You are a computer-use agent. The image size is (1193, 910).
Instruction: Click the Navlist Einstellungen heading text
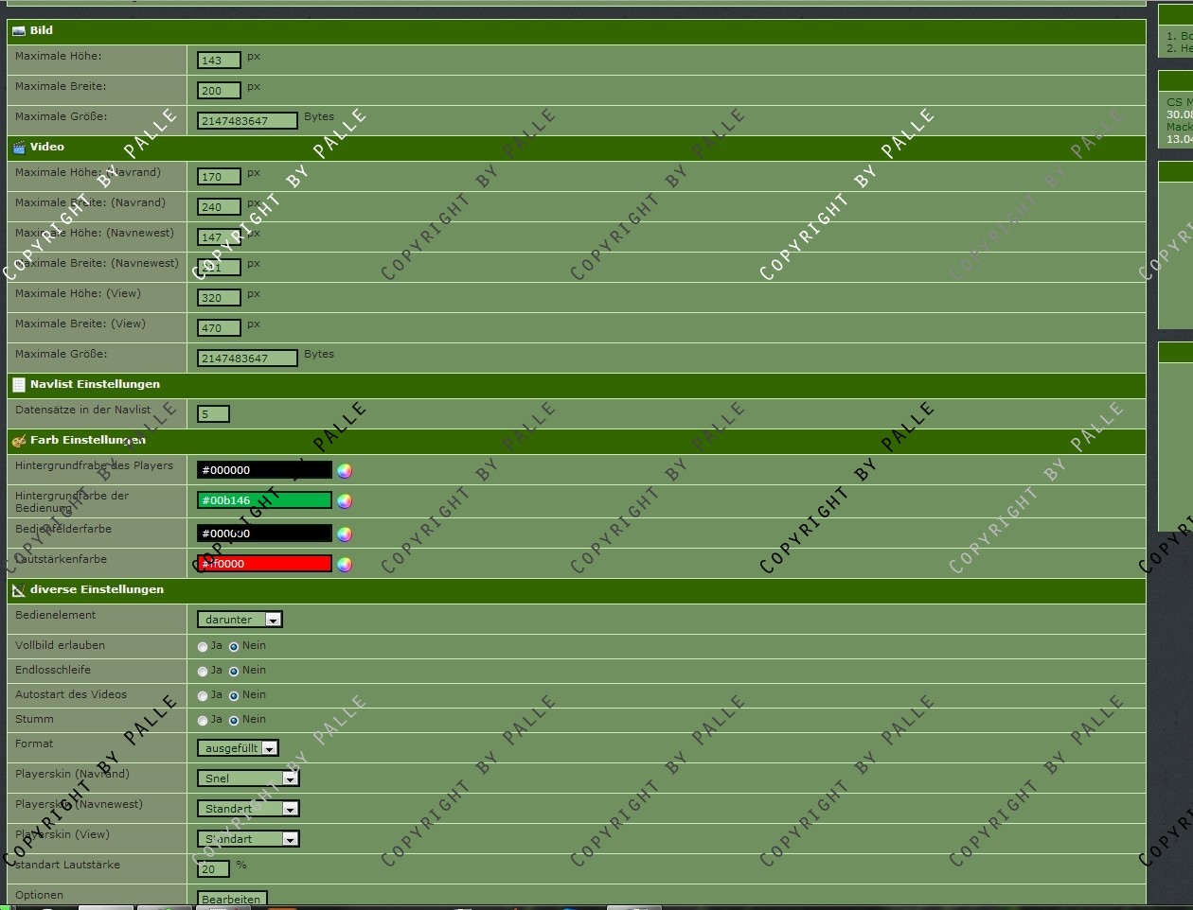tap(95, 385)
